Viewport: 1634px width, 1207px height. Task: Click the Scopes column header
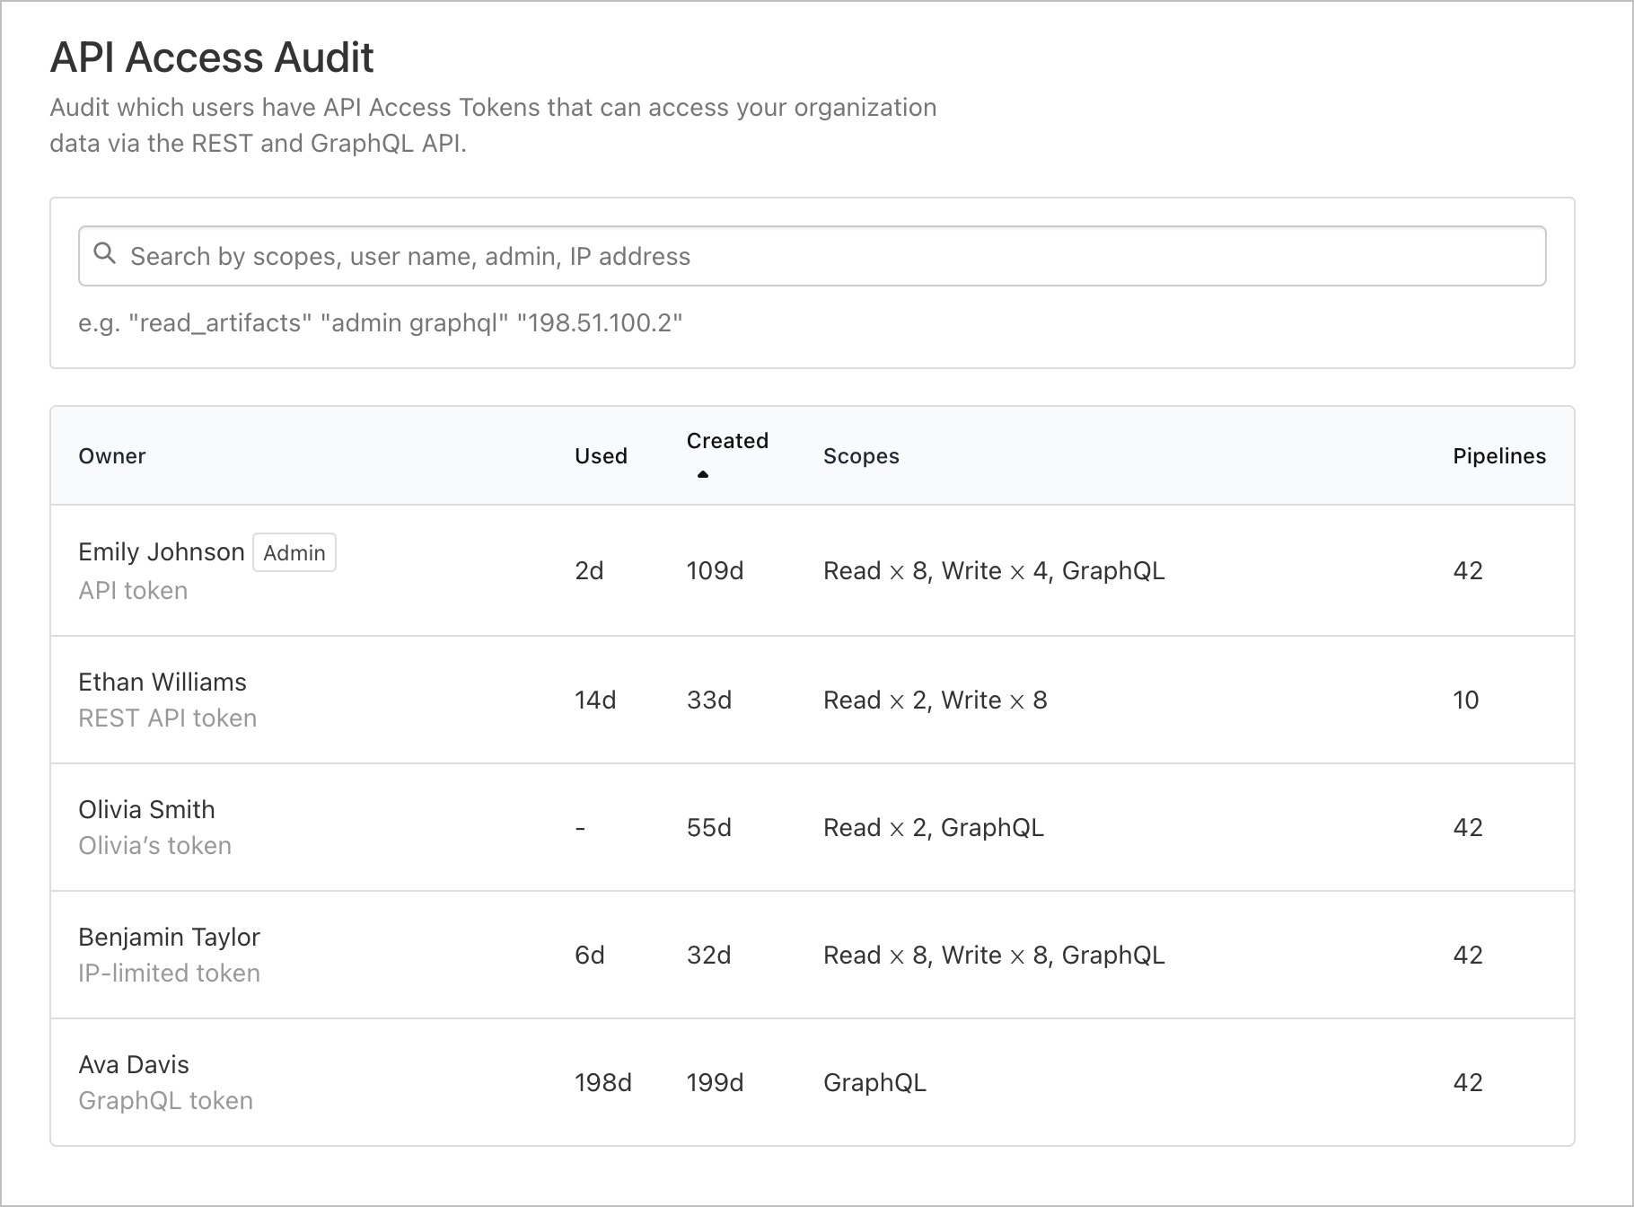tap(861, 455)
